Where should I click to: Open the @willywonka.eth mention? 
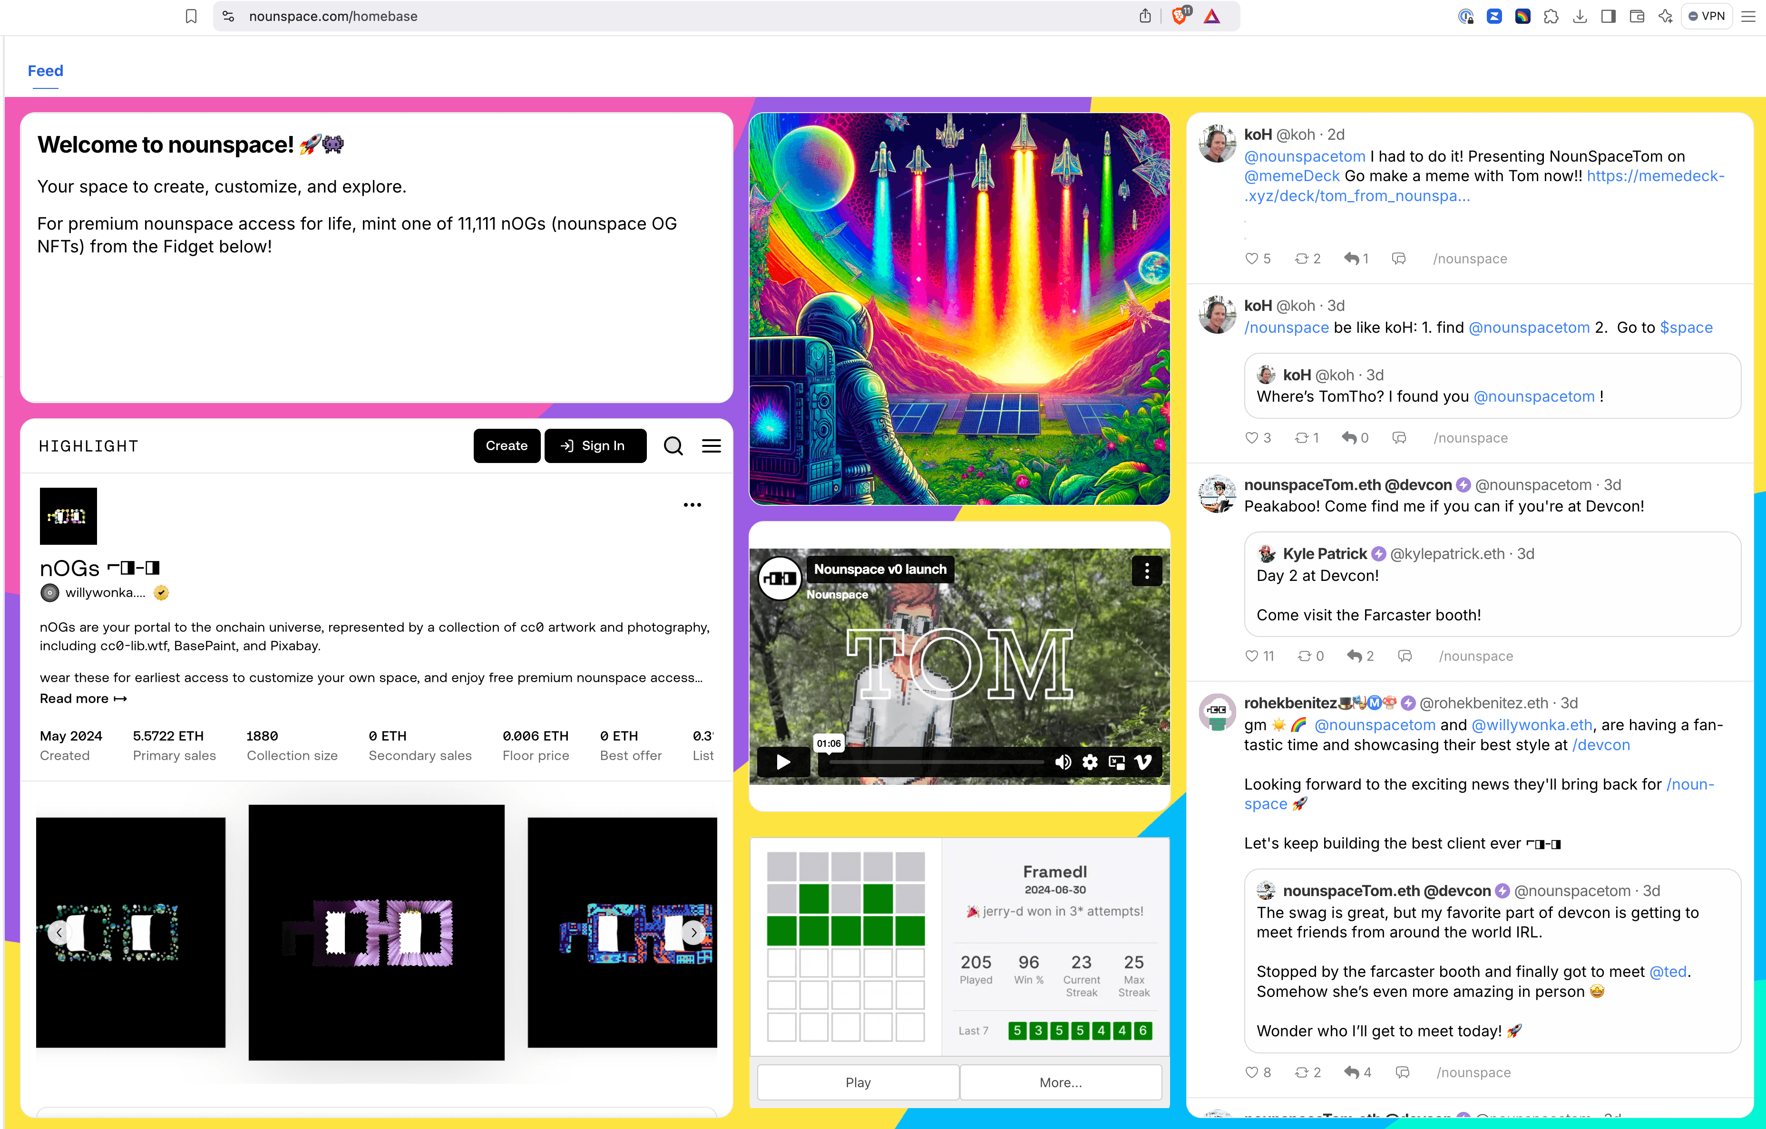[1532, 725]
